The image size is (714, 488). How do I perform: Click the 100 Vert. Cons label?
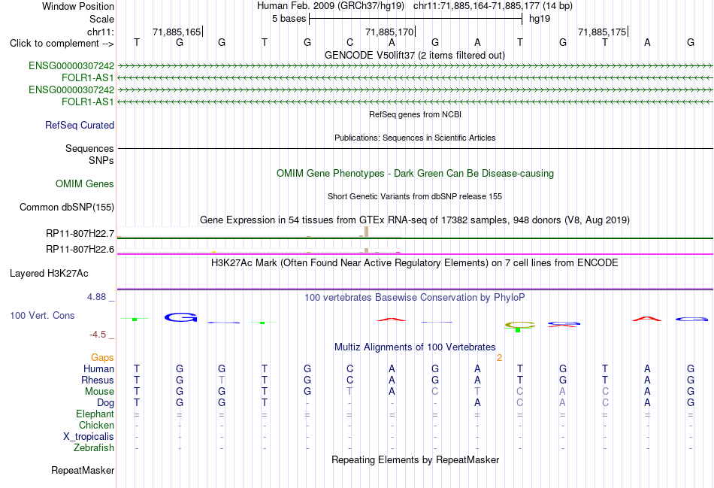point(42,315)
